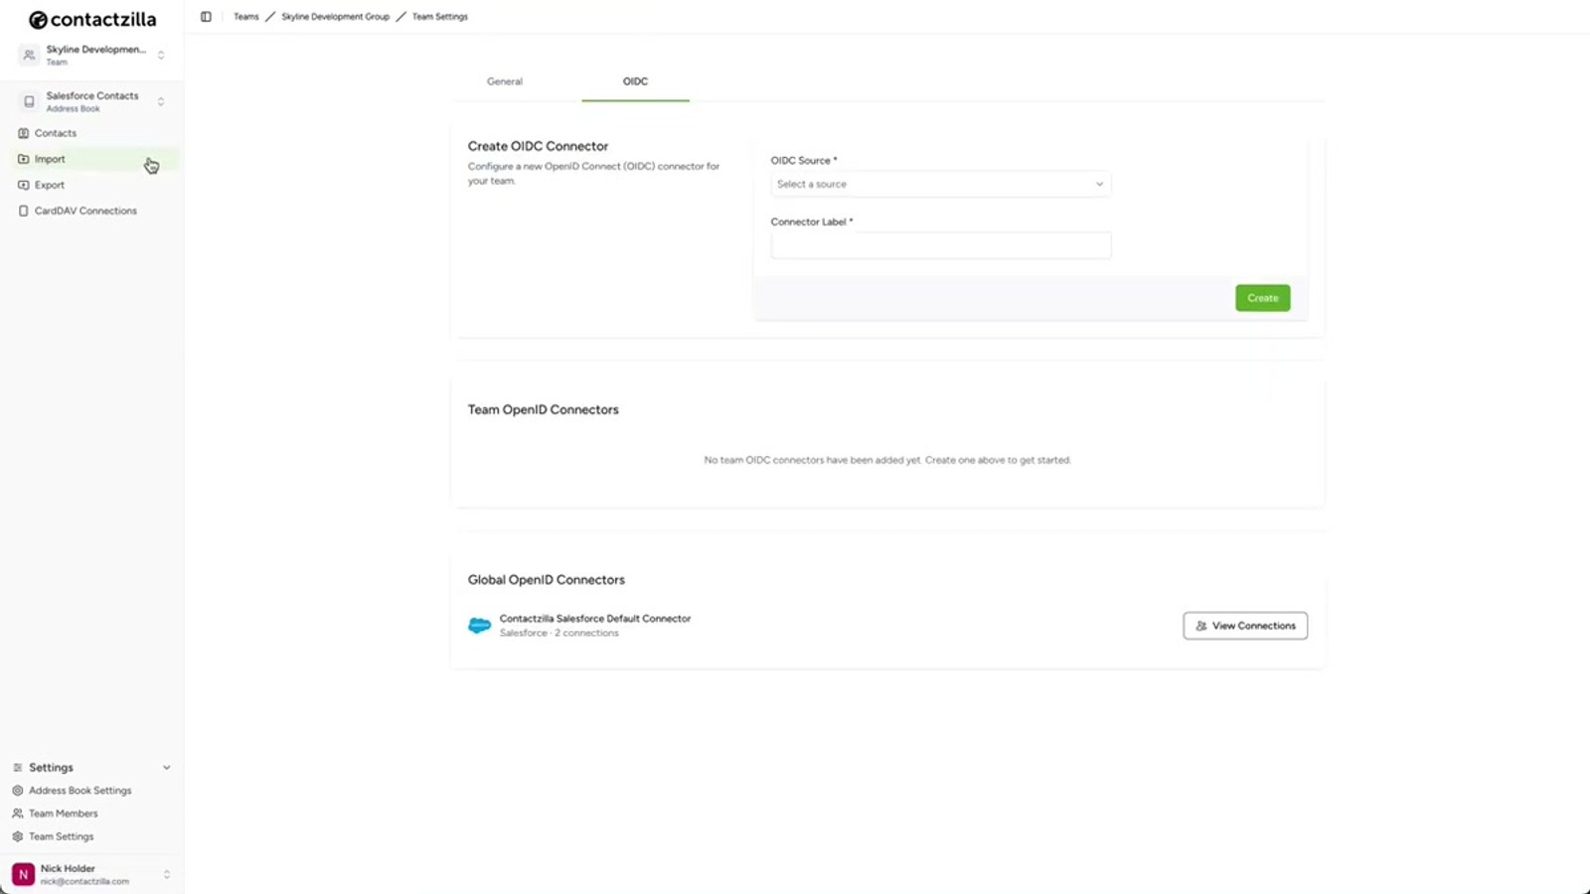This screenshot has height=894, width=1590.
Task: Click the Global OpenID Connectors heading
Action: tap(546, 580)
